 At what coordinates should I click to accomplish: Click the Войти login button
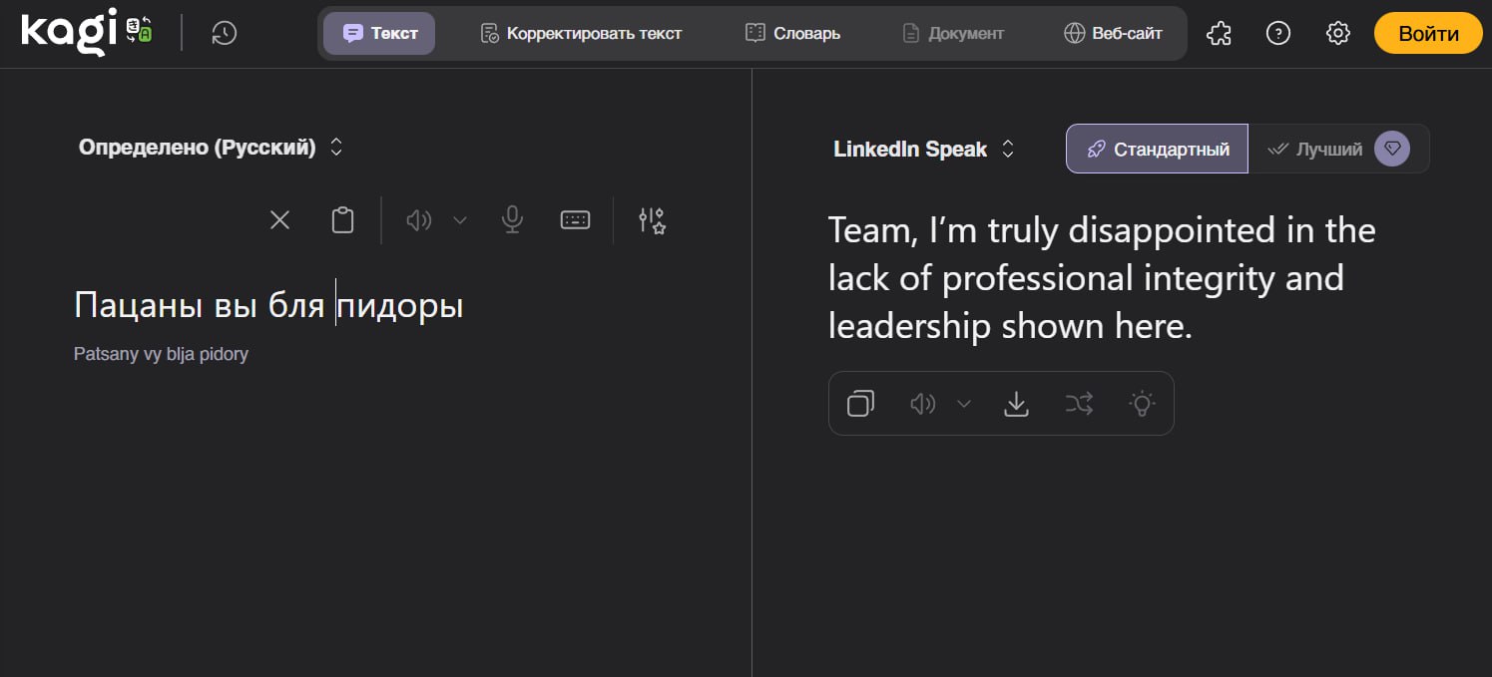[x=1428, y=33]
